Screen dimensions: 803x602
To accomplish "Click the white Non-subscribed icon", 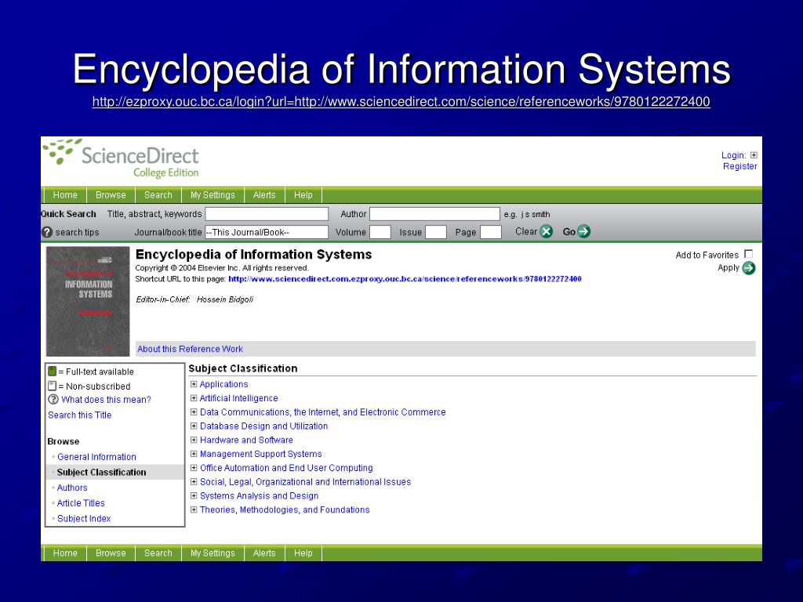I will 52,386.
